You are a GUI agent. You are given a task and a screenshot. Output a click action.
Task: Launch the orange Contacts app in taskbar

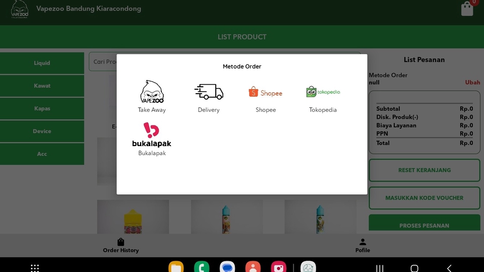253,267
